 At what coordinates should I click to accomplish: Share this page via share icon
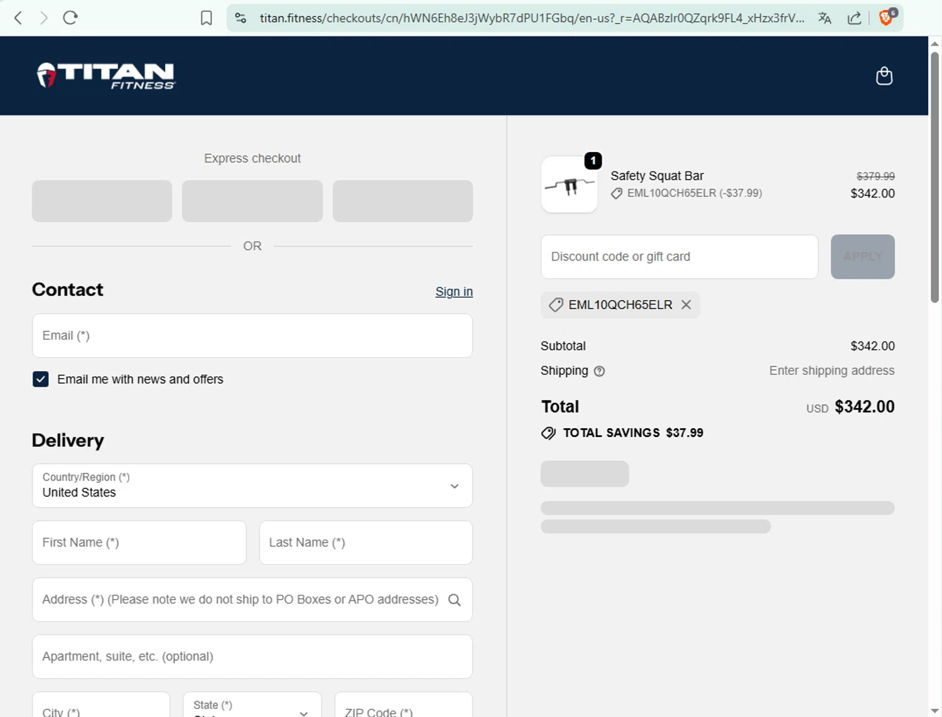(854, 18)
